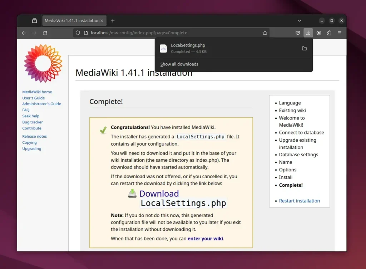Open the User's Guide link
The image size is (366, 269).
[x=33, y=98]
